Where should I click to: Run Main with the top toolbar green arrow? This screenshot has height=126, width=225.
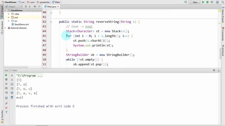pos(203,2)
